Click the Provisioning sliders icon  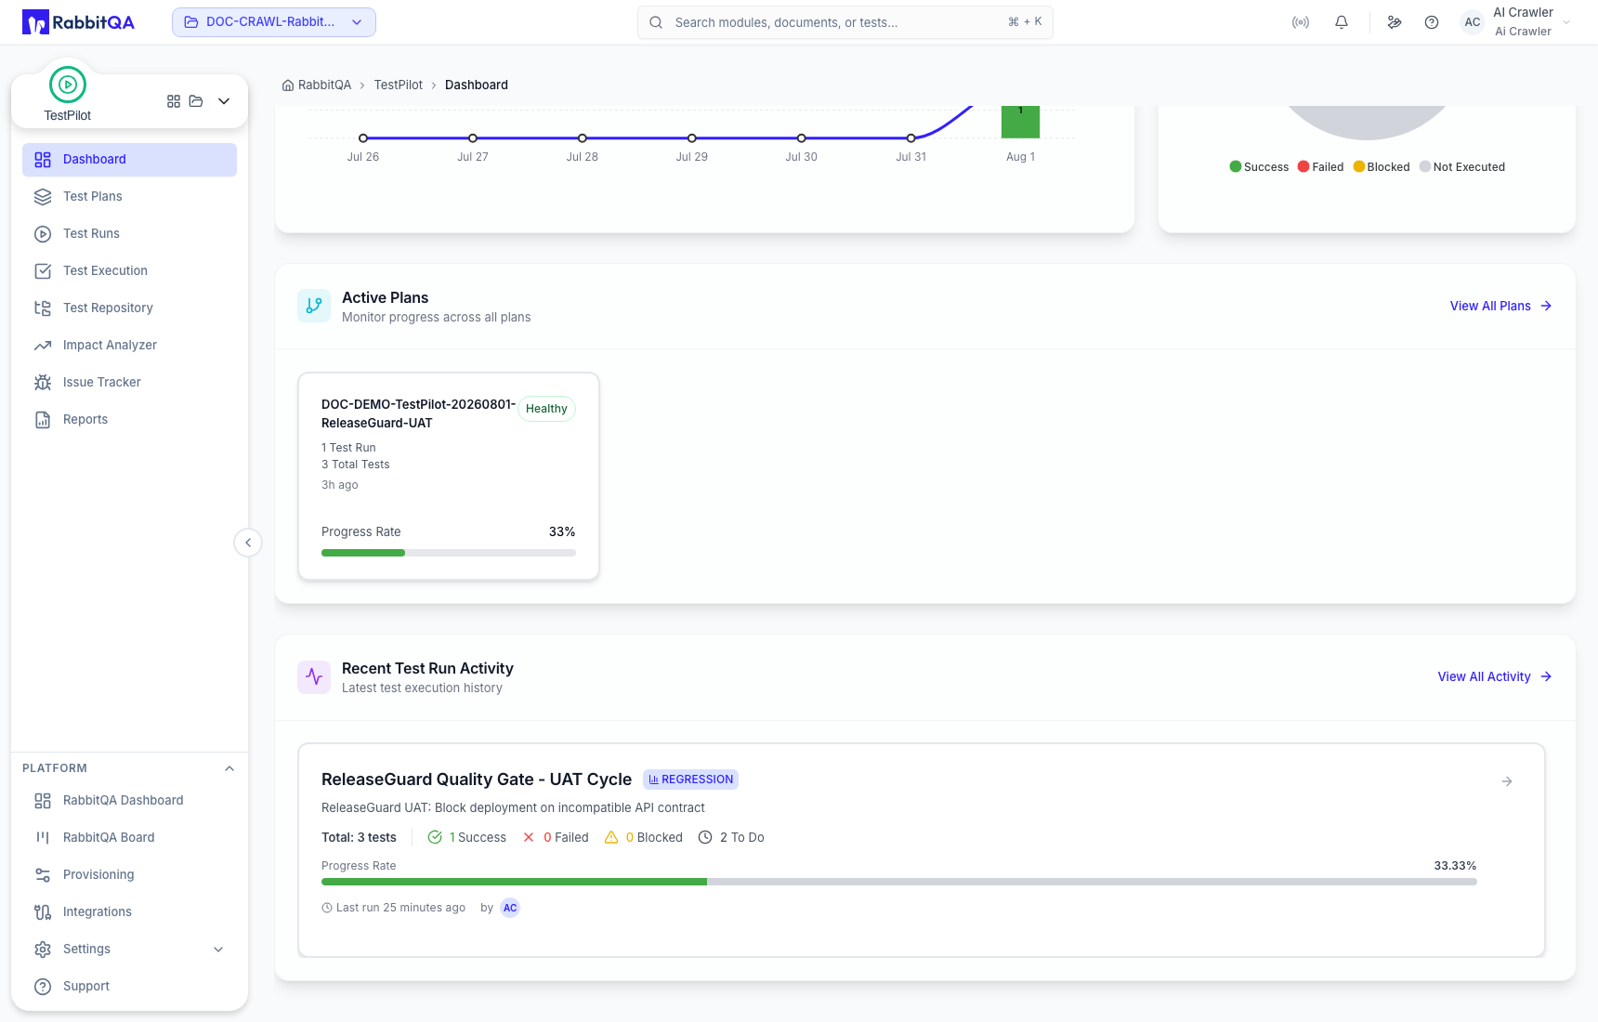tap(43, 874)
